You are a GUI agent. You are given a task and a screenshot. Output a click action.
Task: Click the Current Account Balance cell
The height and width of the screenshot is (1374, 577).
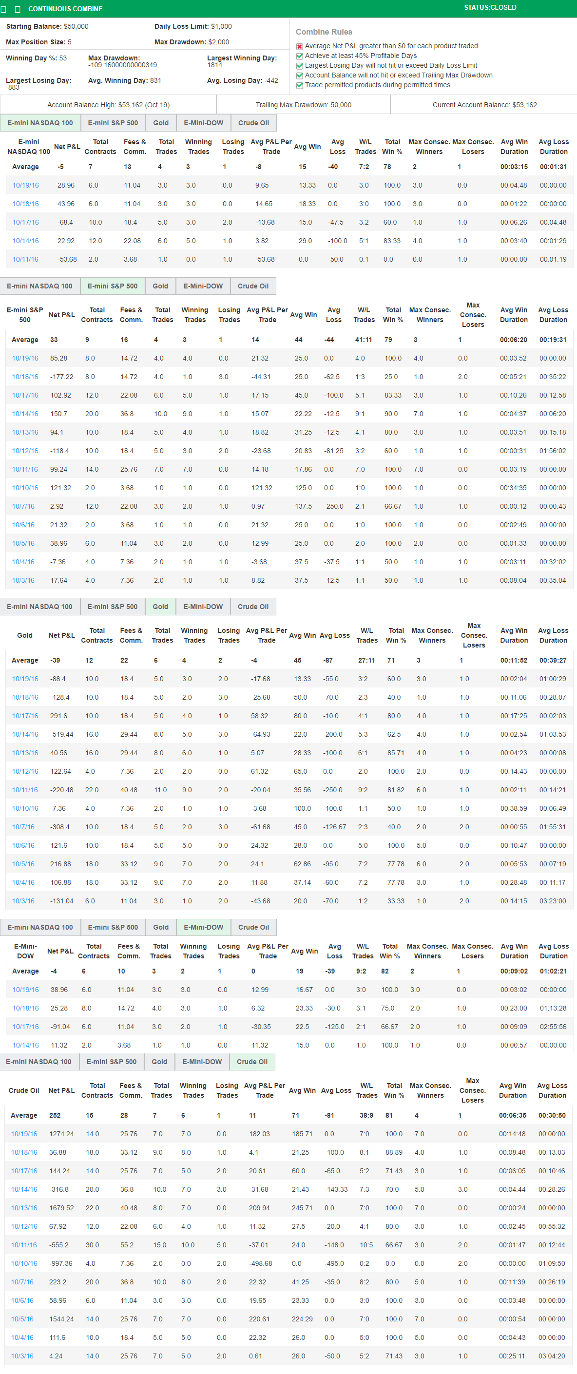pyautogui.click(x=484, y=105)
